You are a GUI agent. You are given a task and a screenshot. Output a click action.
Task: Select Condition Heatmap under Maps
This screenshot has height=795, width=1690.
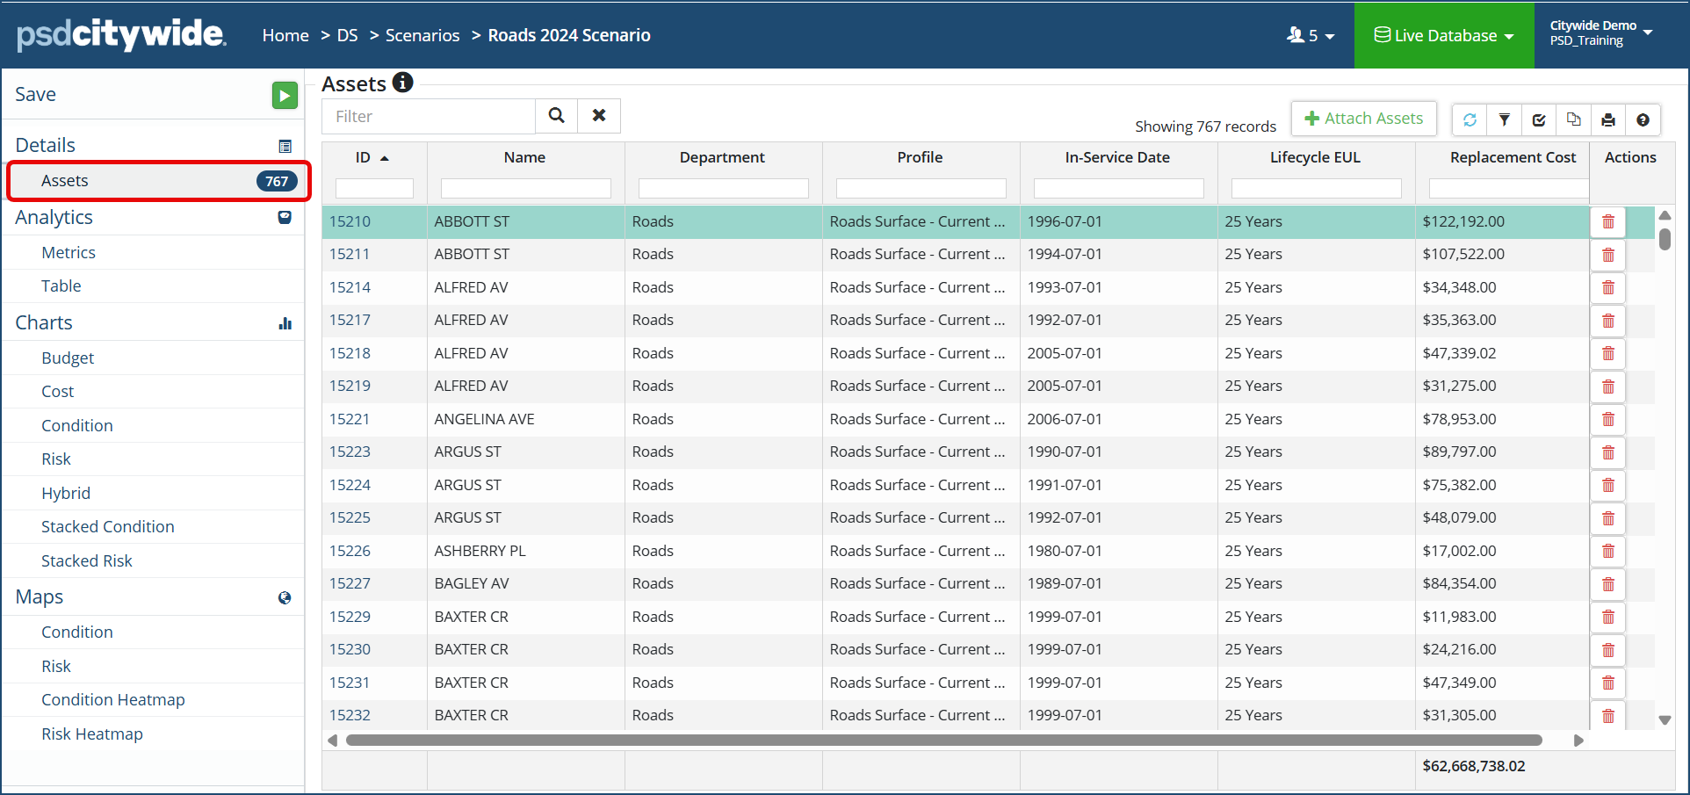[x=112, y=699]
